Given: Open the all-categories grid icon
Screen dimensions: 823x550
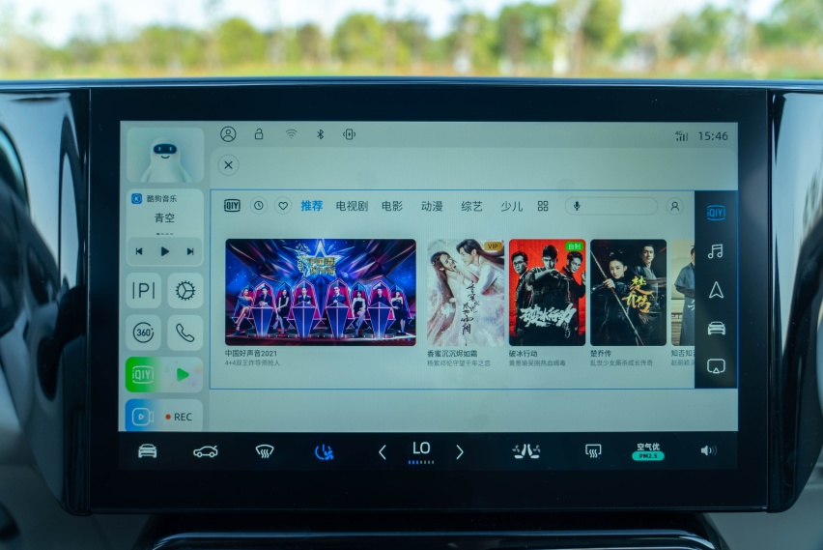Looking at the screenshot, I should [543, 206].
